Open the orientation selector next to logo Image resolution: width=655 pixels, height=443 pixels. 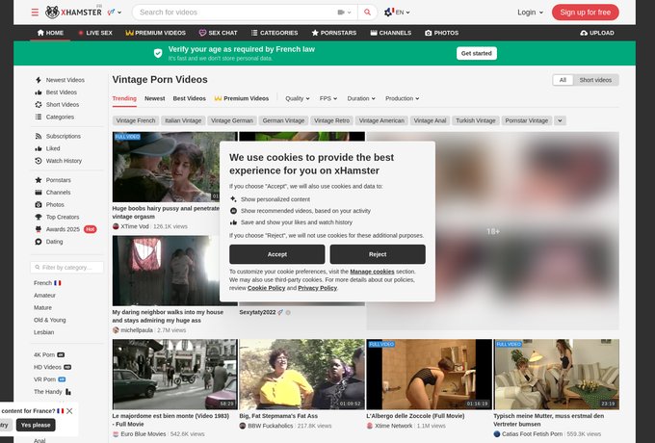(114, 13)
